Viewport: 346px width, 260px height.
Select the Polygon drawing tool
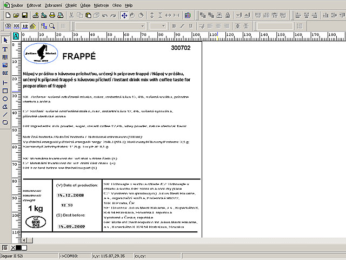pyautogui.click(x=5, y=107)
